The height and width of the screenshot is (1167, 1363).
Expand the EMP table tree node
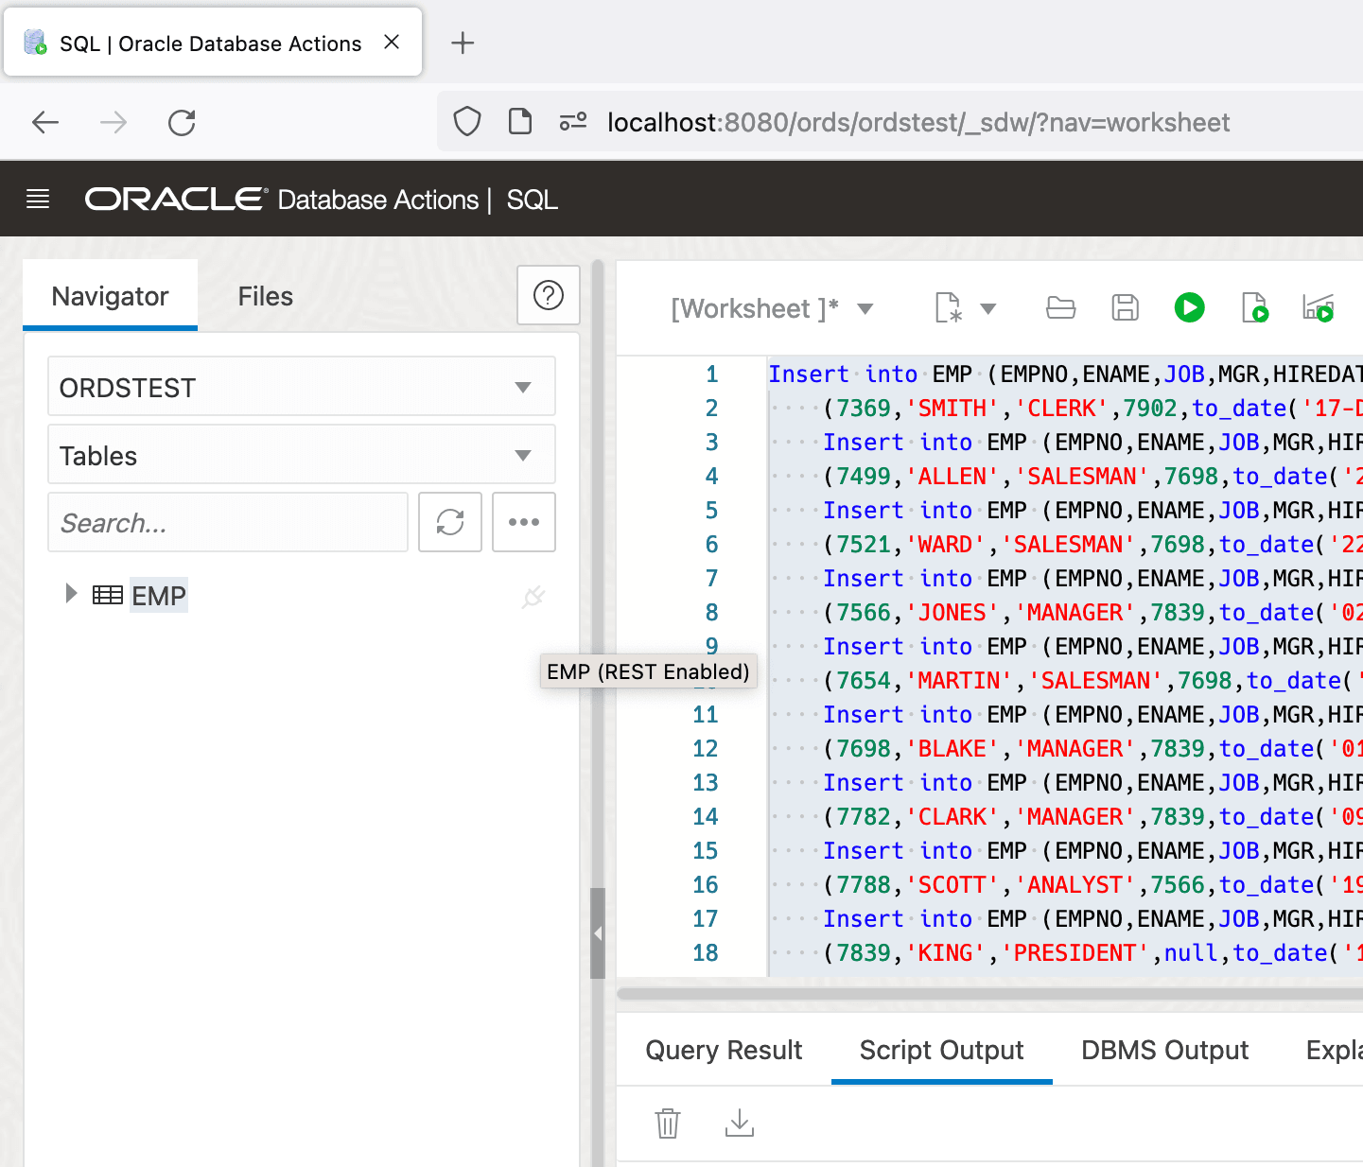[x=70, y=594]
